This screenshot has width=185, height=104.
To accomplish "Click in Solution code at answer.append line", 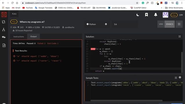I will (x=113, y=68).
